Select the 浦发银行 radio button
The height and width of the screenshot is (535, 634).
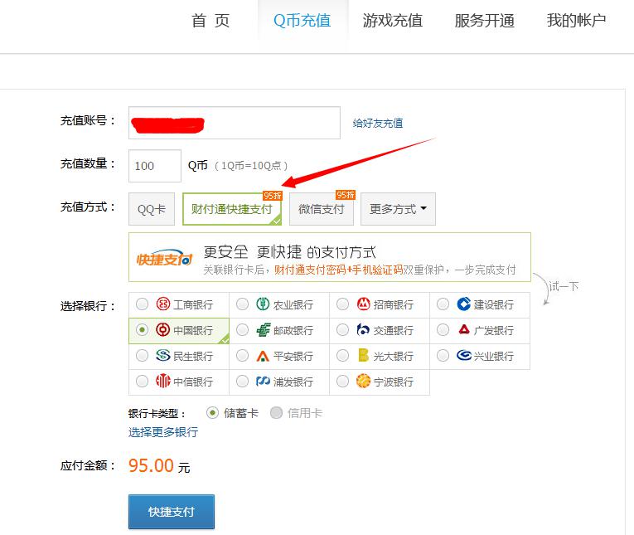click(x=242, y=381)
